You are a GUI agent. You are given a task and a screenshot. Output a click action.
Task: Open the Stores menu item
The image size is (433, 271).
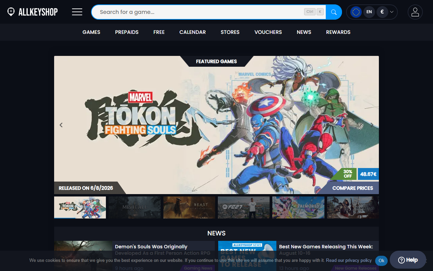[230, 32]
